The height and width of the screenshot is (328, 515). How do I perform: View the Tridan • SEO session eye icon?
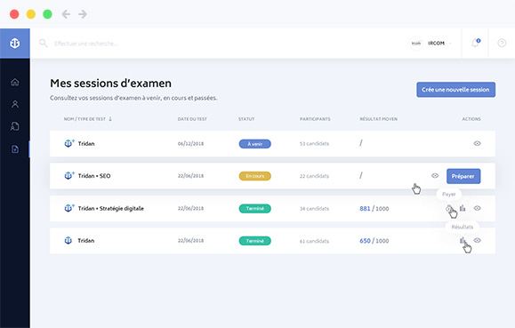click(435, 176)
